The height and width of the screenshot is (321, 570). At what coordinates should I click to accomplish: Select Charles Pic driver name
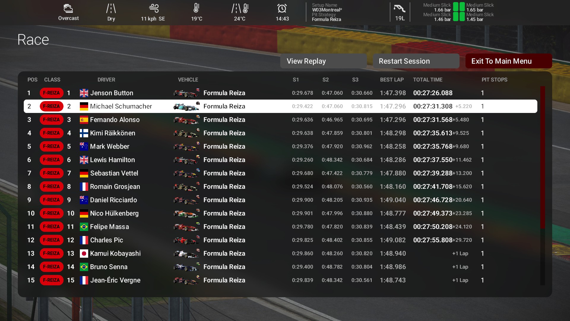pyautogui.click(x=106, y=240)
